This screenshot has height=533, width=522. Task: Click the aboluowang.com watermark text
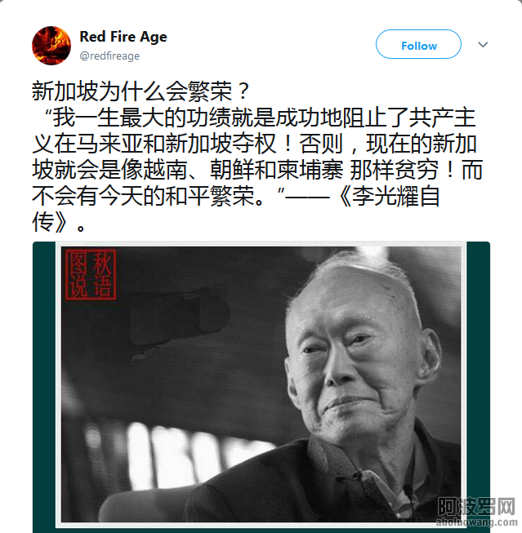[476, 522]
